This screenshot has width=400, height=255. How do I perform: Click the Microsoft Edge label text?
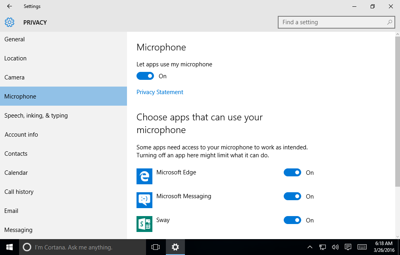pyautogui.click(x=176, y=172)
